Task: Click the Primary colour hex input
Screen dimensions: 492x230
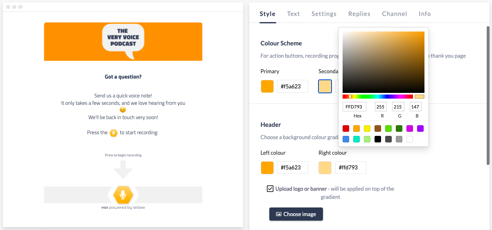Action: point(293,86)
